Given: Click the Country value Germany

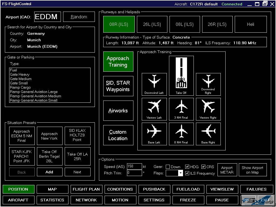Looking at the screenshot, I should click(x=36, y=34).
